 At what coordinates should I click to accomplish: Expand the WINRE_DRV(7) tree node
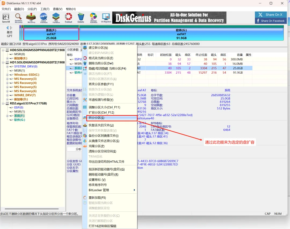pyautogui.click(x=8, y=95)
